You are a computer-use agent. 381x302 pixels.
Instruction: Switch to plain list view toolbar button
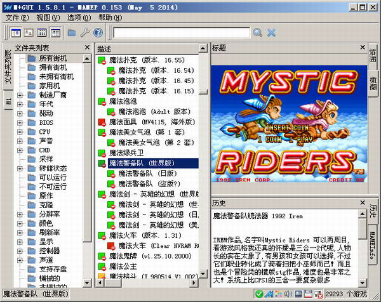42,32
